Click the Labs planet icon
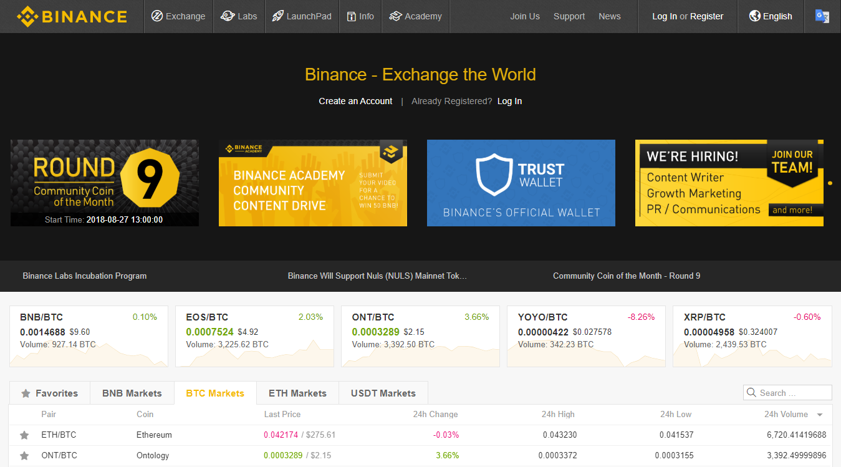This screenshot has width=841, height=467. tap(228, 16)
